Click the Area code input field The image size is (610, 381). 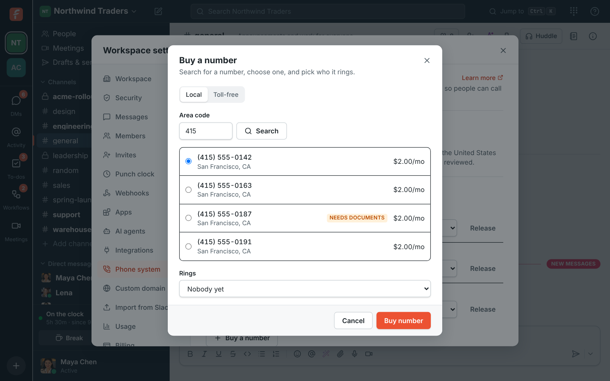(206, 131)
